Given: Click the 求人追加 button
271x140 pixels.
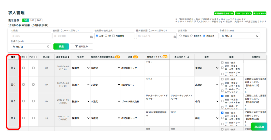Looking at the screenshot, I should pyautogui.click(x=259, y=127).
